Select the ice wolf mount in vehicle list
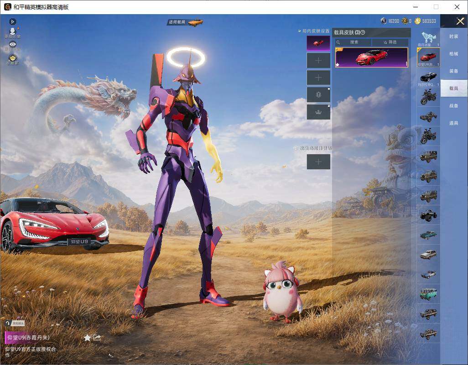 point(428,38)
